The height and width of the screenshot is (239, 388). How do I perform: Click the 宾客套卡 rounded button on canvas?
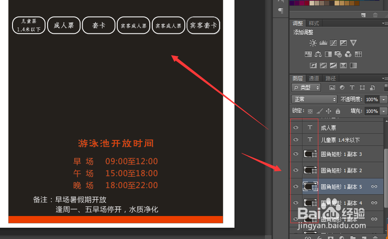(x=204, y=25)
